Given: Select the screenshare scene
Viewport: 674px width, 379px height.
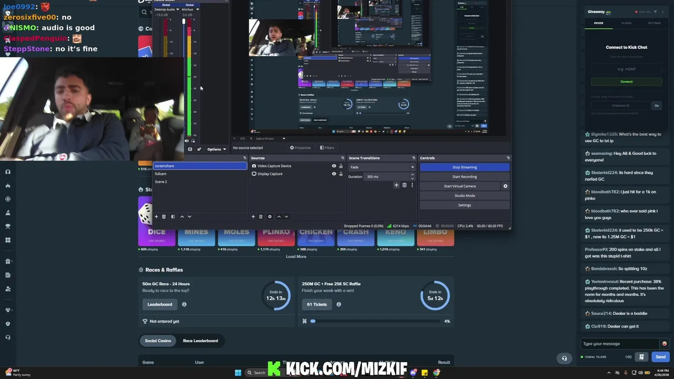Looking at the screenshot, I should (x=200, y=166).
